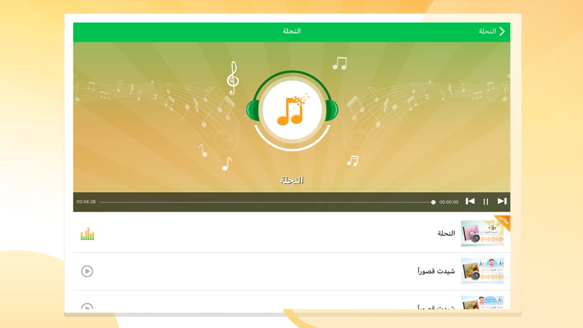Open the third track thumbnail at bottom

pos(483,302)
